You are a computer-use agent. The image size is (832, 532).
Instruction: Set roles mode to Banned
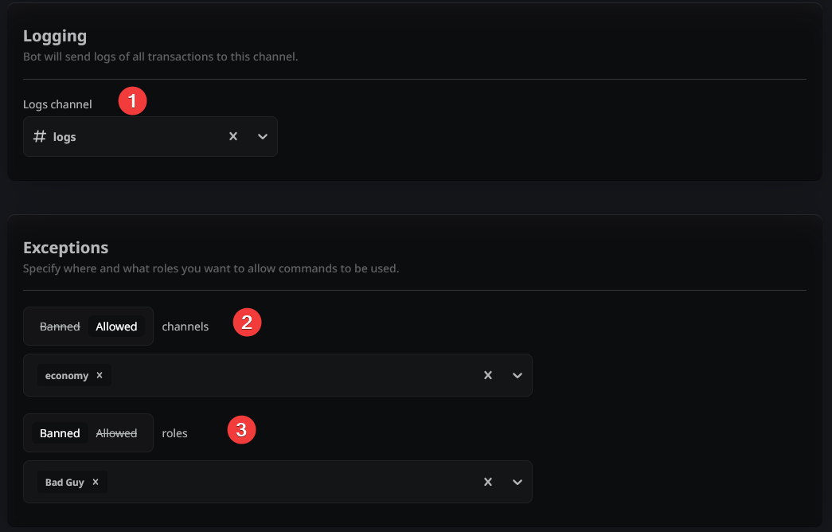[60, 433]
